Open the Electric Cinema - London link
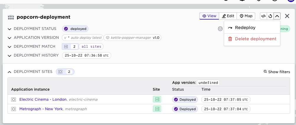 43,100
